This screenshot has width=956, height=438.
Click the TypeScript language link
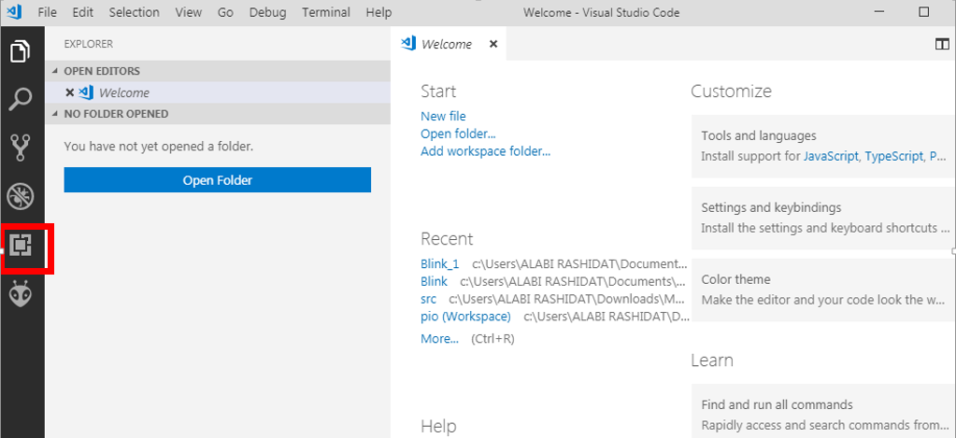point(893,156)
